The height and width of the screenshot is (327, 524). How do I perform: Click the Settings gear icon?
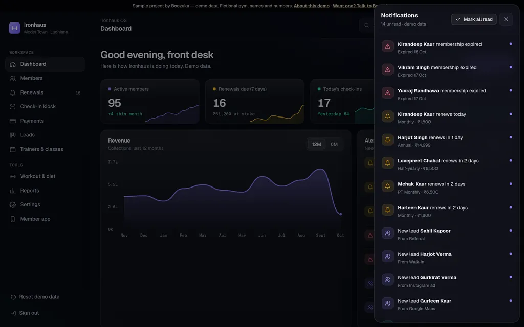pos(13,204)
